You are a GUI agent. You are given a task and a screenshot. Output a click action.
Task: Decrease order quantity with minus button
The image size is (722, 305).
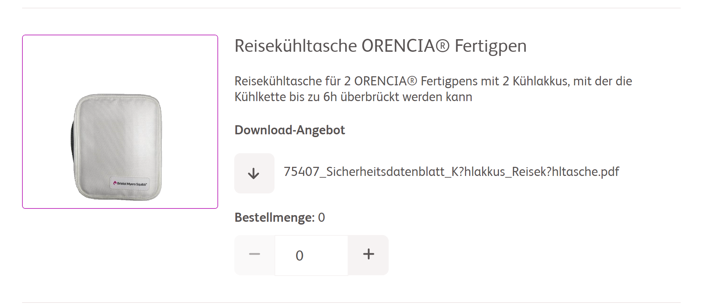[255, 255]
